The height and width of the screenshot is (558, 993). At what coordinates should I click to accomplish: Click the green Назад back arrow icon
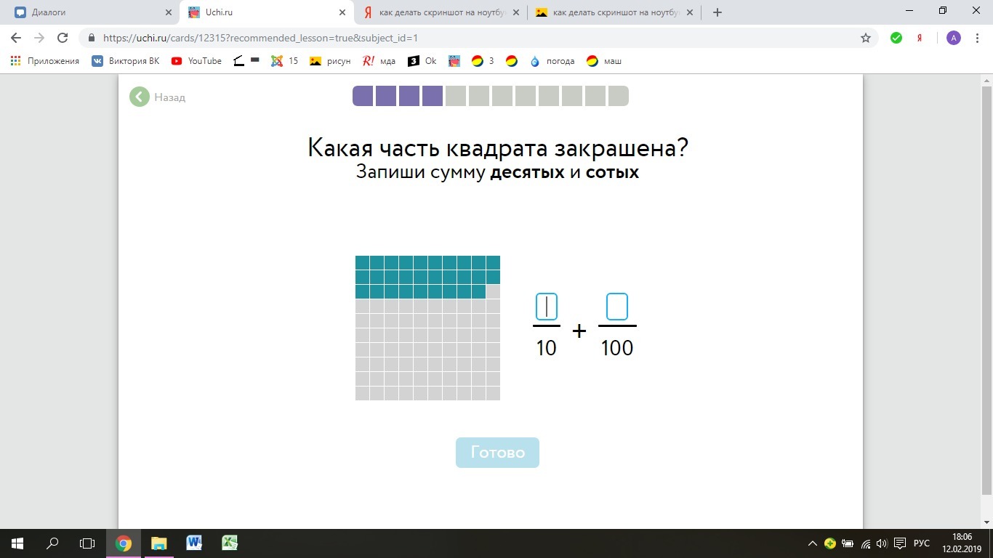click(140, 97)
